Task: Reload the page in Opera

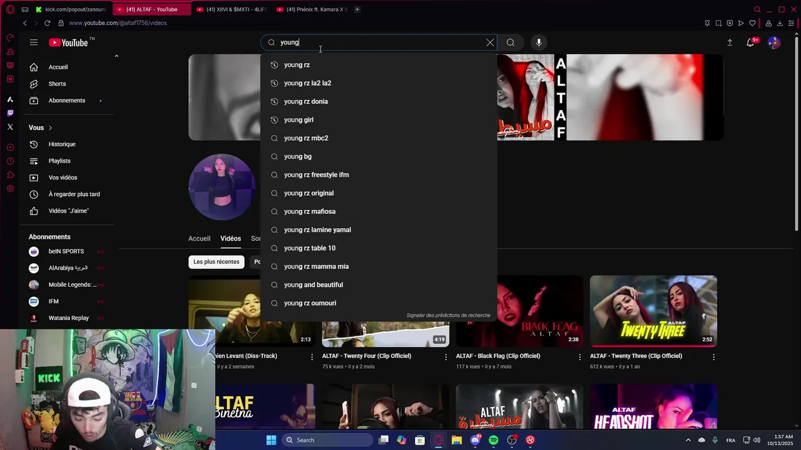Action: coord(47,23)
